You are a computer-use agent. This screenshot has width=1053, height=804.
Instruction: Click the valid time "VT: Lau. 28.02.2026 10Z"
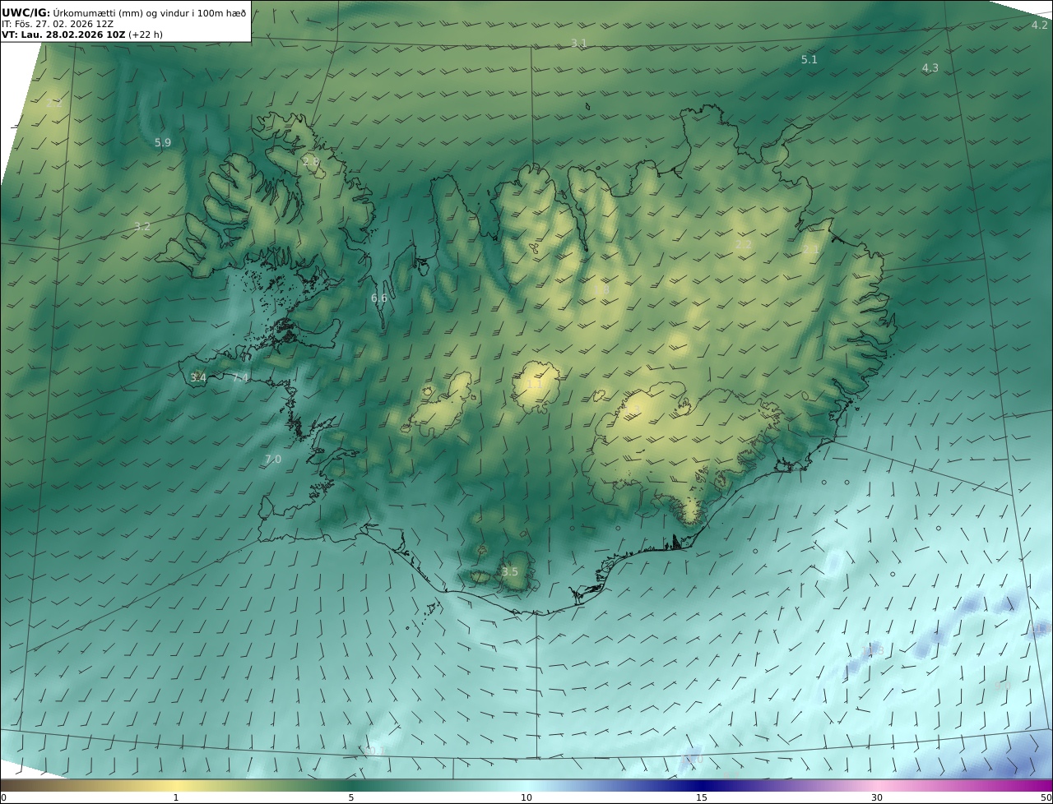pyautogui.click(x=64, y=35)
